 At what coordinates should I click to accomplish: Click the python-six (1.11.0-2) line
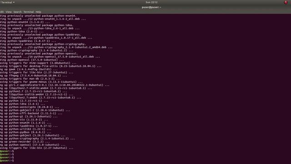[24, 120]
